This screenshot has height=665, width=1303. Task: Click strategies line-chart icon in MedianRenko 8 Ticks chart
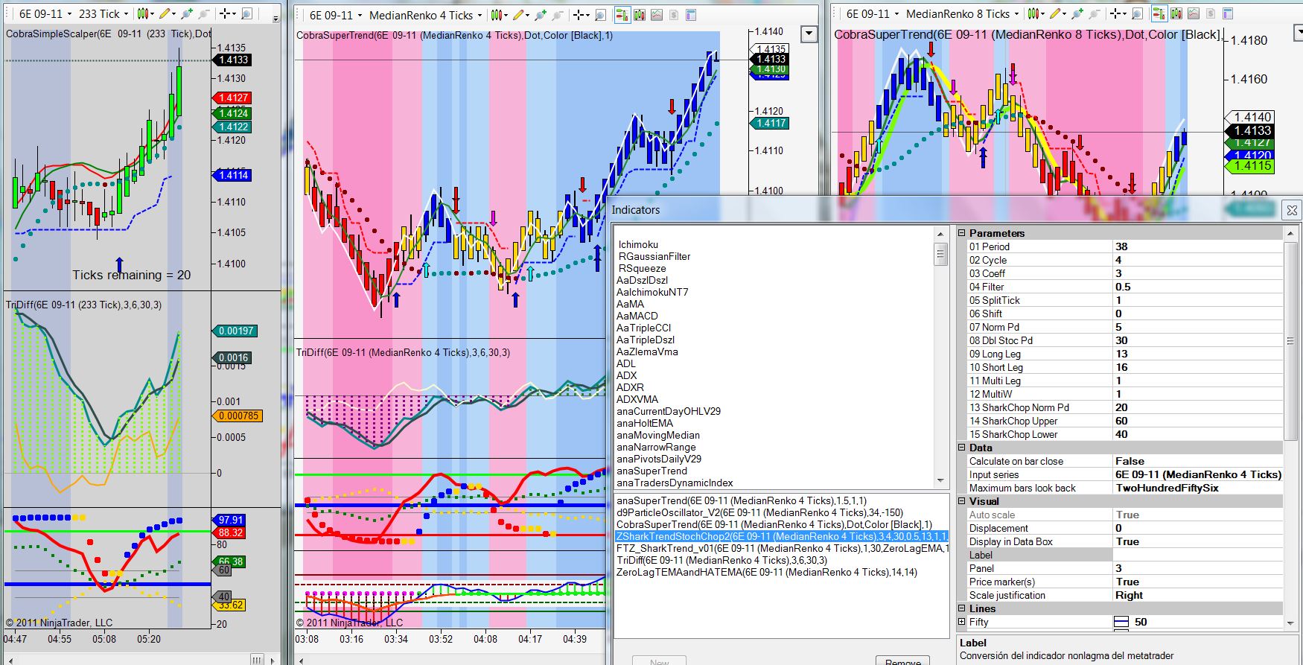click(1194, 14)
